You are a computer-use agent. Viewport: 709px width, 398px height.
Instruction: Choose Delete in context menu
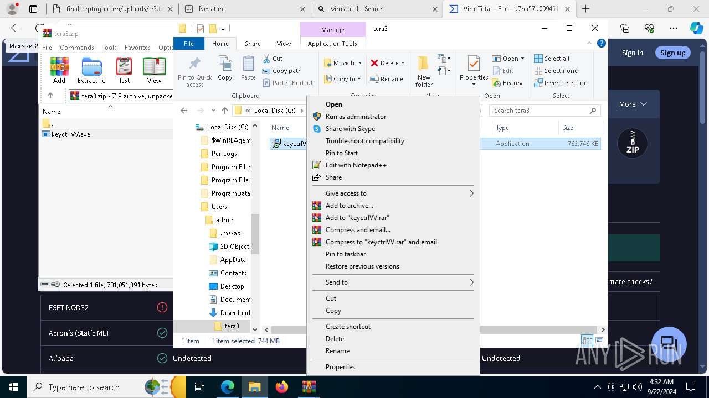pos(393,338)
